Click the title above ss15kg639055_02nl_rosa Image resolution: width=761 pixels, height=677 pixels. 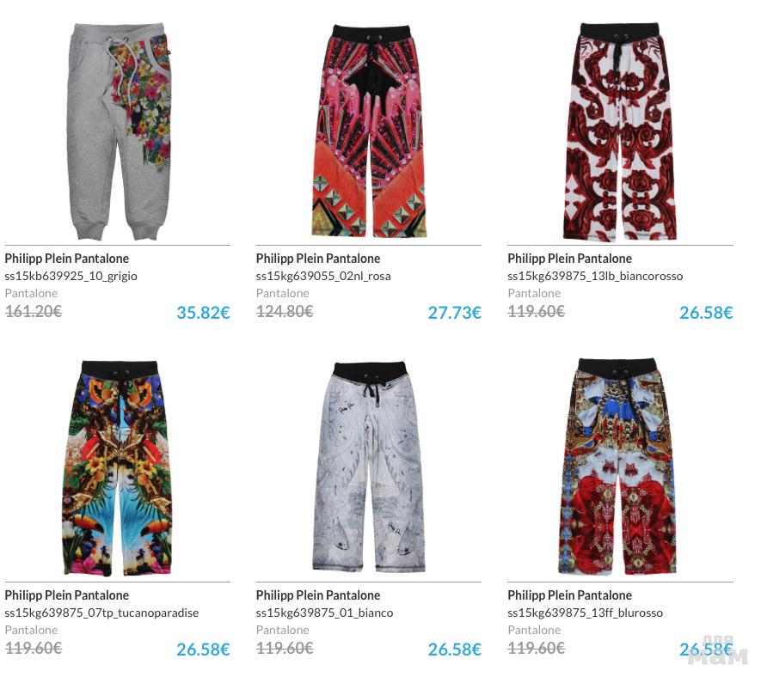tap(318, 259)
